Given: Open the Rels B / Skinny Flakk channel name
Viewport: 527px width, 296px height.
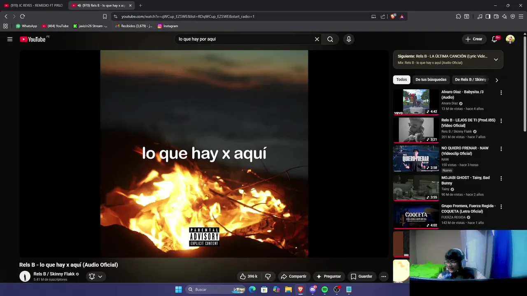Looking at the screenshot, I should pos(54,274).
